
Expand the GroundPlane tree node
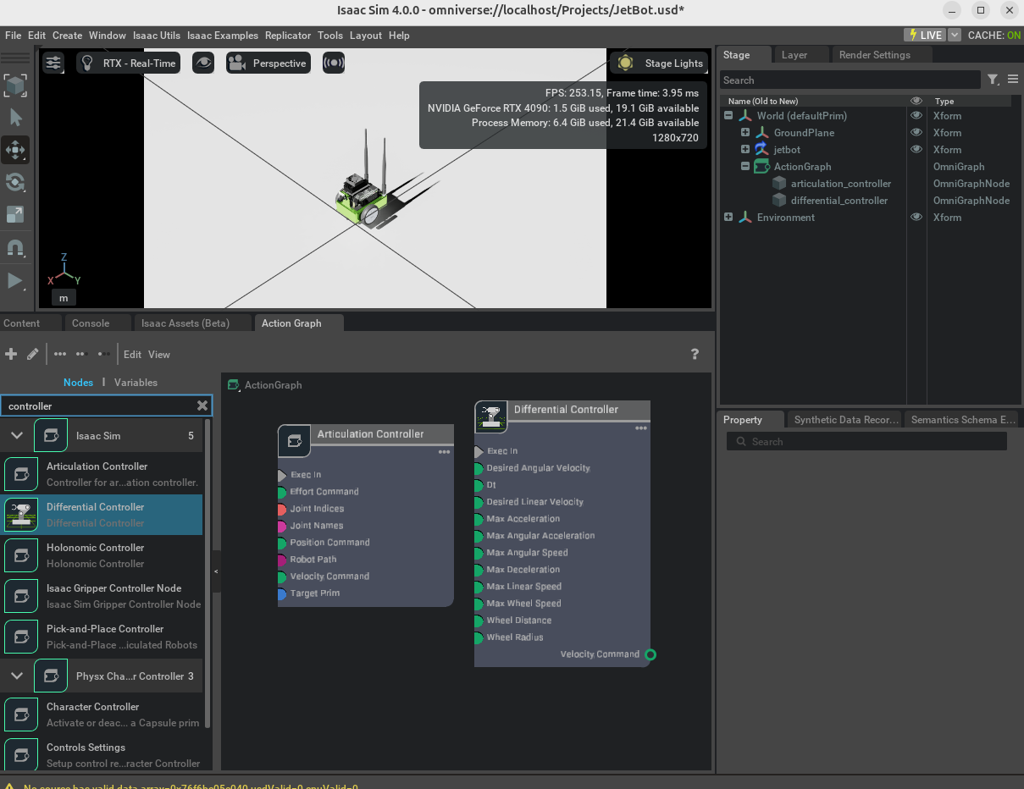click(745, 133)
